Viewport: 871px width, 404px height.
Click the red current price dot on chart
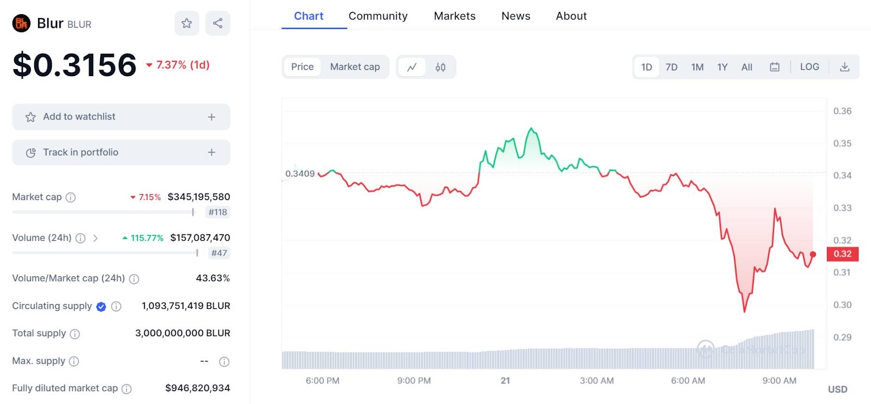pos(813,254)
